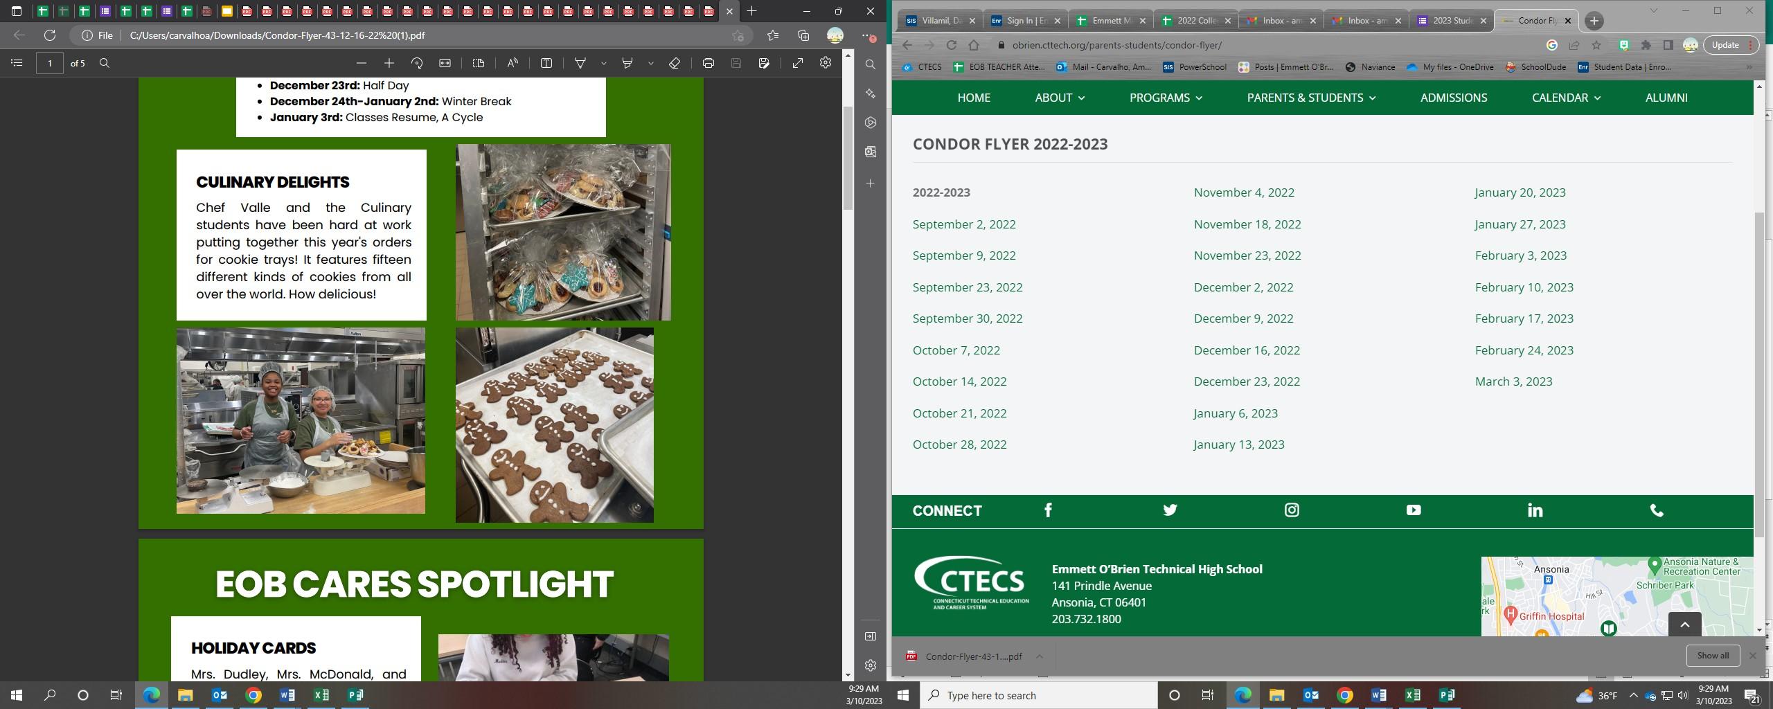Enter full screen in the PDF viewer
The image size is (1773, 709).
click(x=798, y=63)
